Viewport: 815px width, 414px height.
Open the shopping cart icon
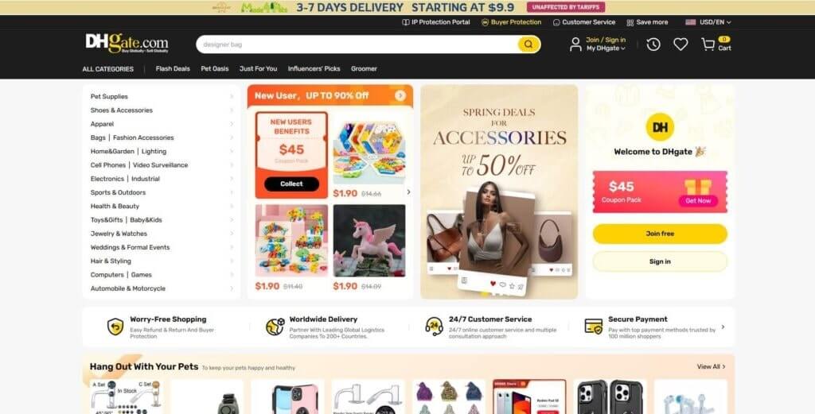tap(708, 44)
